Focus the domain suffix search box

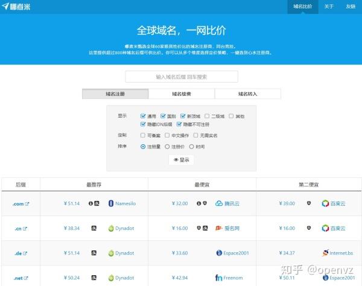click(x=182, y=77)
